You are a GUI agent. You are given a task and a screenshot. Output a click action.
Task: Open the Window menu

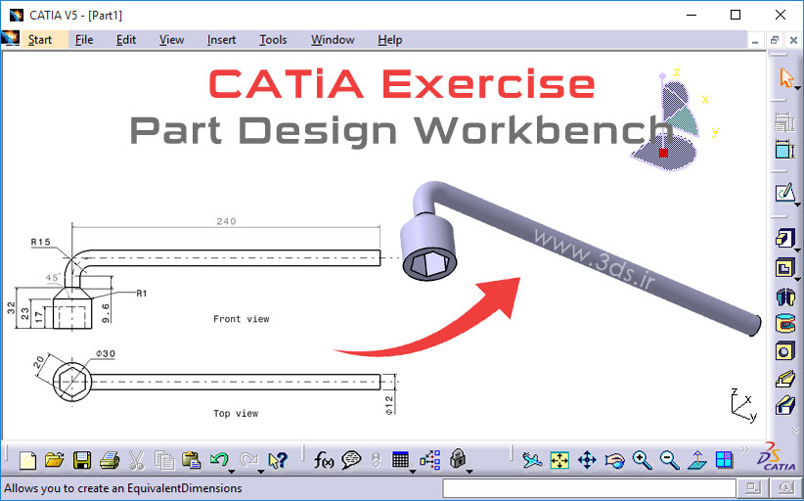click(333, 40)
